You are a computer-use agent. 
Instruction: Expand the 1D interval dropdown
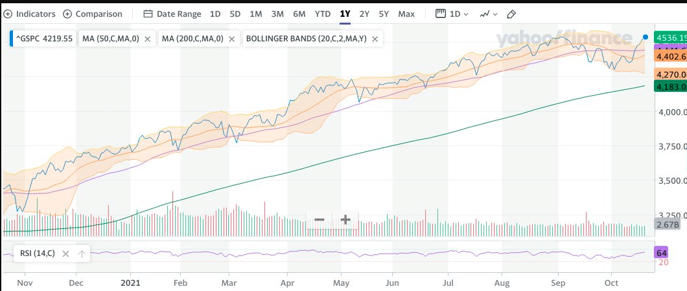coord(452,14)
